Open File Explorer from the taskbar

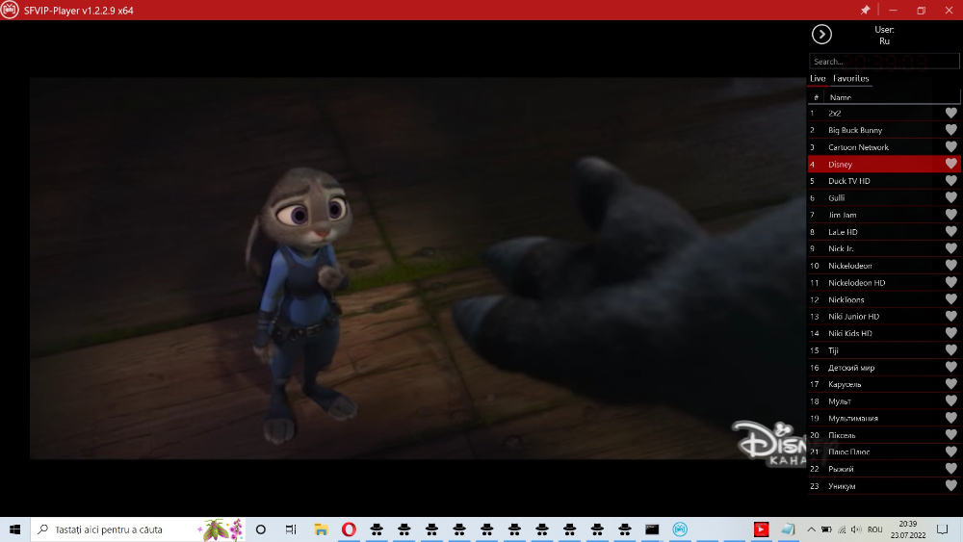pos(321,529)
